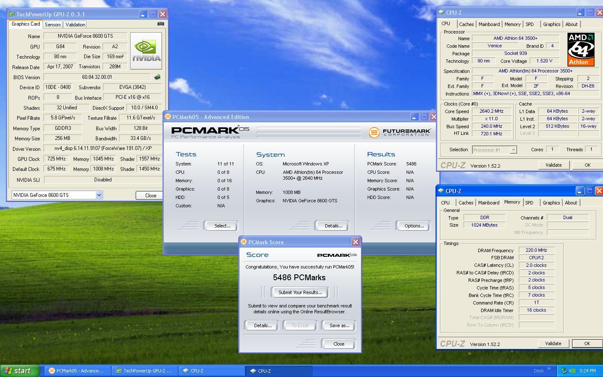Open Memory tab in top CPU-Z window
The image size is (603, 377).
click(x=513, y=24)
